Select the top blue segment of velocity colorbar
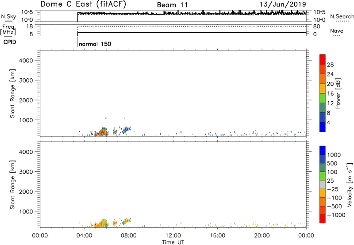 click(x=323, y=150)
